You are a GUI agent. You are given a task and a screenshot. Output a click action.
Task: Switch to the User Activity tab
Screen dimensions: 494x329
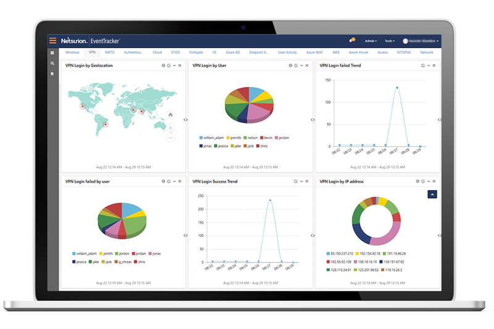click(x=287, y=52)
